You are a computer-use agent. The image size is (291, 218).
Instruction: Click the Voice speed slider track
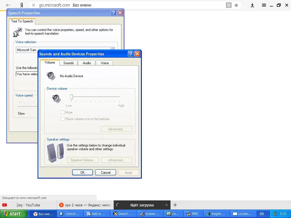28,107
